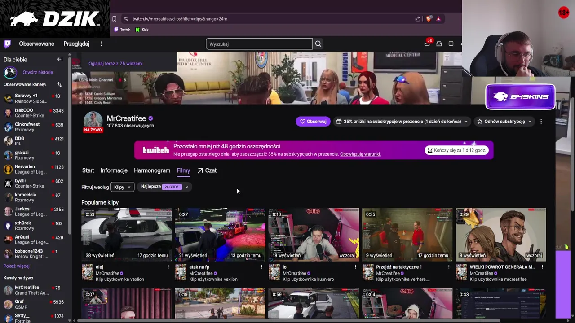Click the Obowiązują warunki link
The image size is (575, 323).
[x=360, y=154]
